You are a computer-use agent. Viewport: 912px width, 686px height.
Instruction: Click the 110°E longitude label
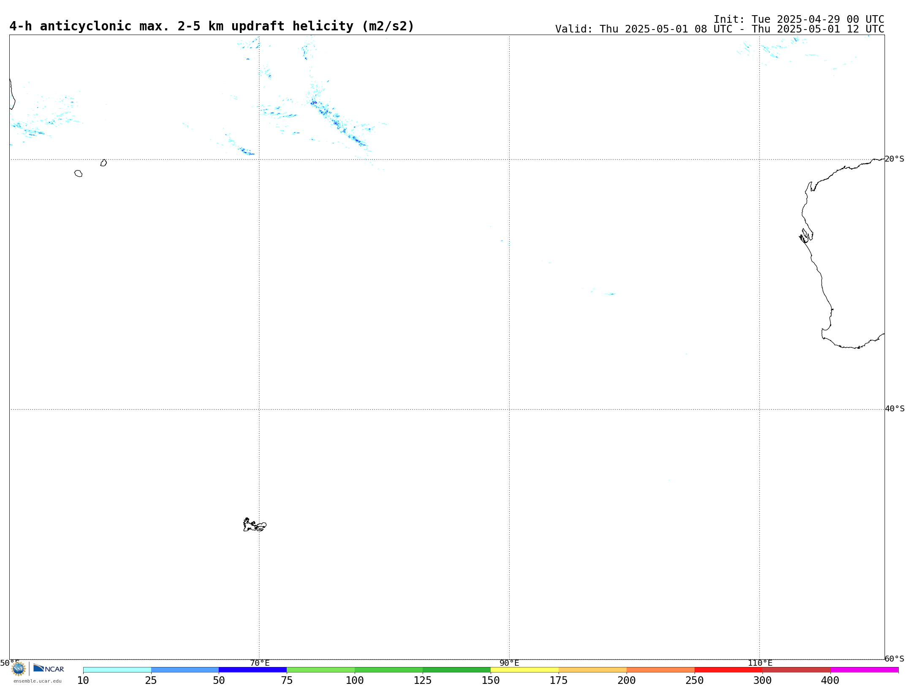pyautogui.click(x=760, y=663)
